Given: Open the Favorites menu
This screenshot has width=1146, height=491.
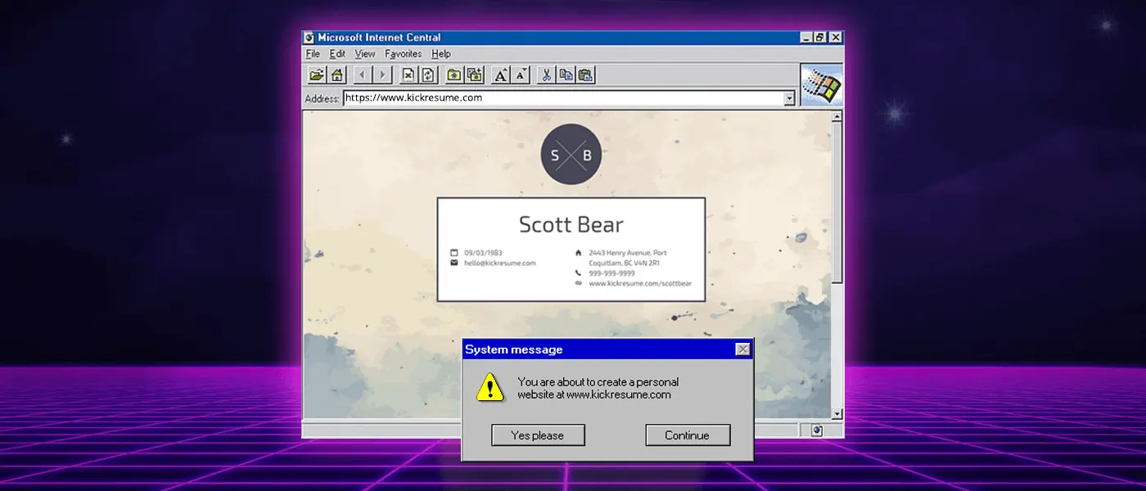Looking at the screenshot, I should 403,53.
